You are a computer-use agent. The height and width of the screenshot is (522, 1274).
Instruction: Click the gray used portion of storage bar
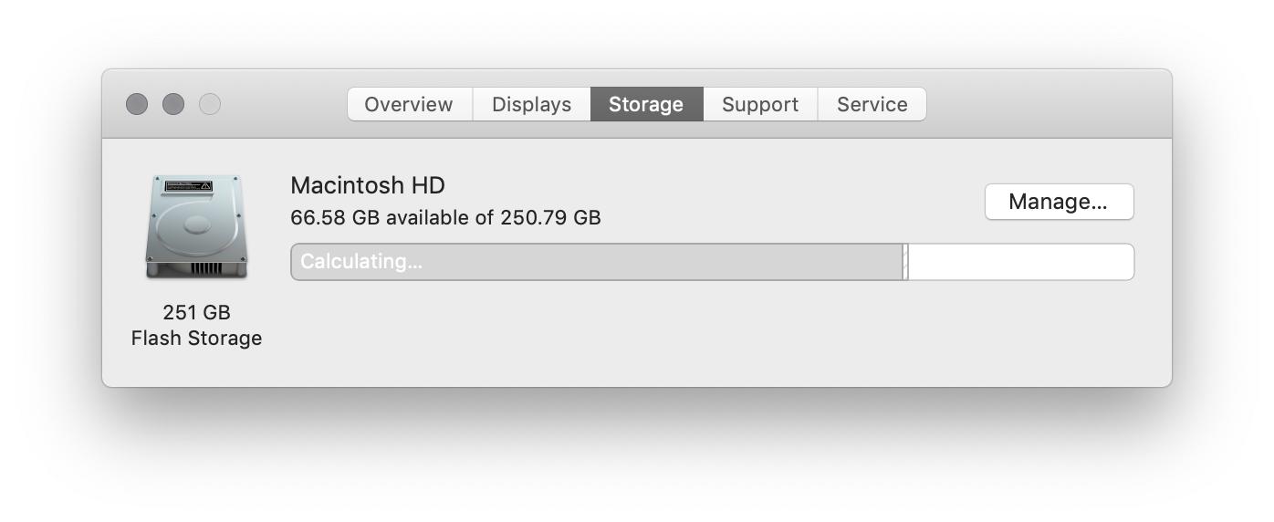point(597,262)
